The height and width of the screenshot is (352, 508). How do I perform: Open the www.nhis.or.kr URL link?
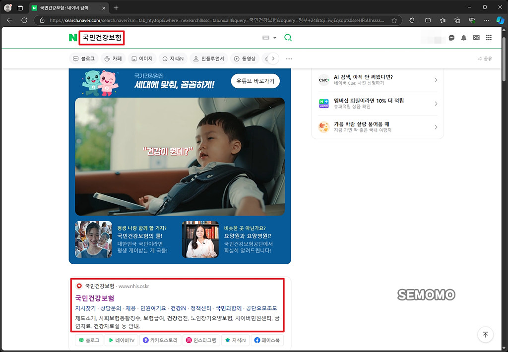[x=133, y=286]
